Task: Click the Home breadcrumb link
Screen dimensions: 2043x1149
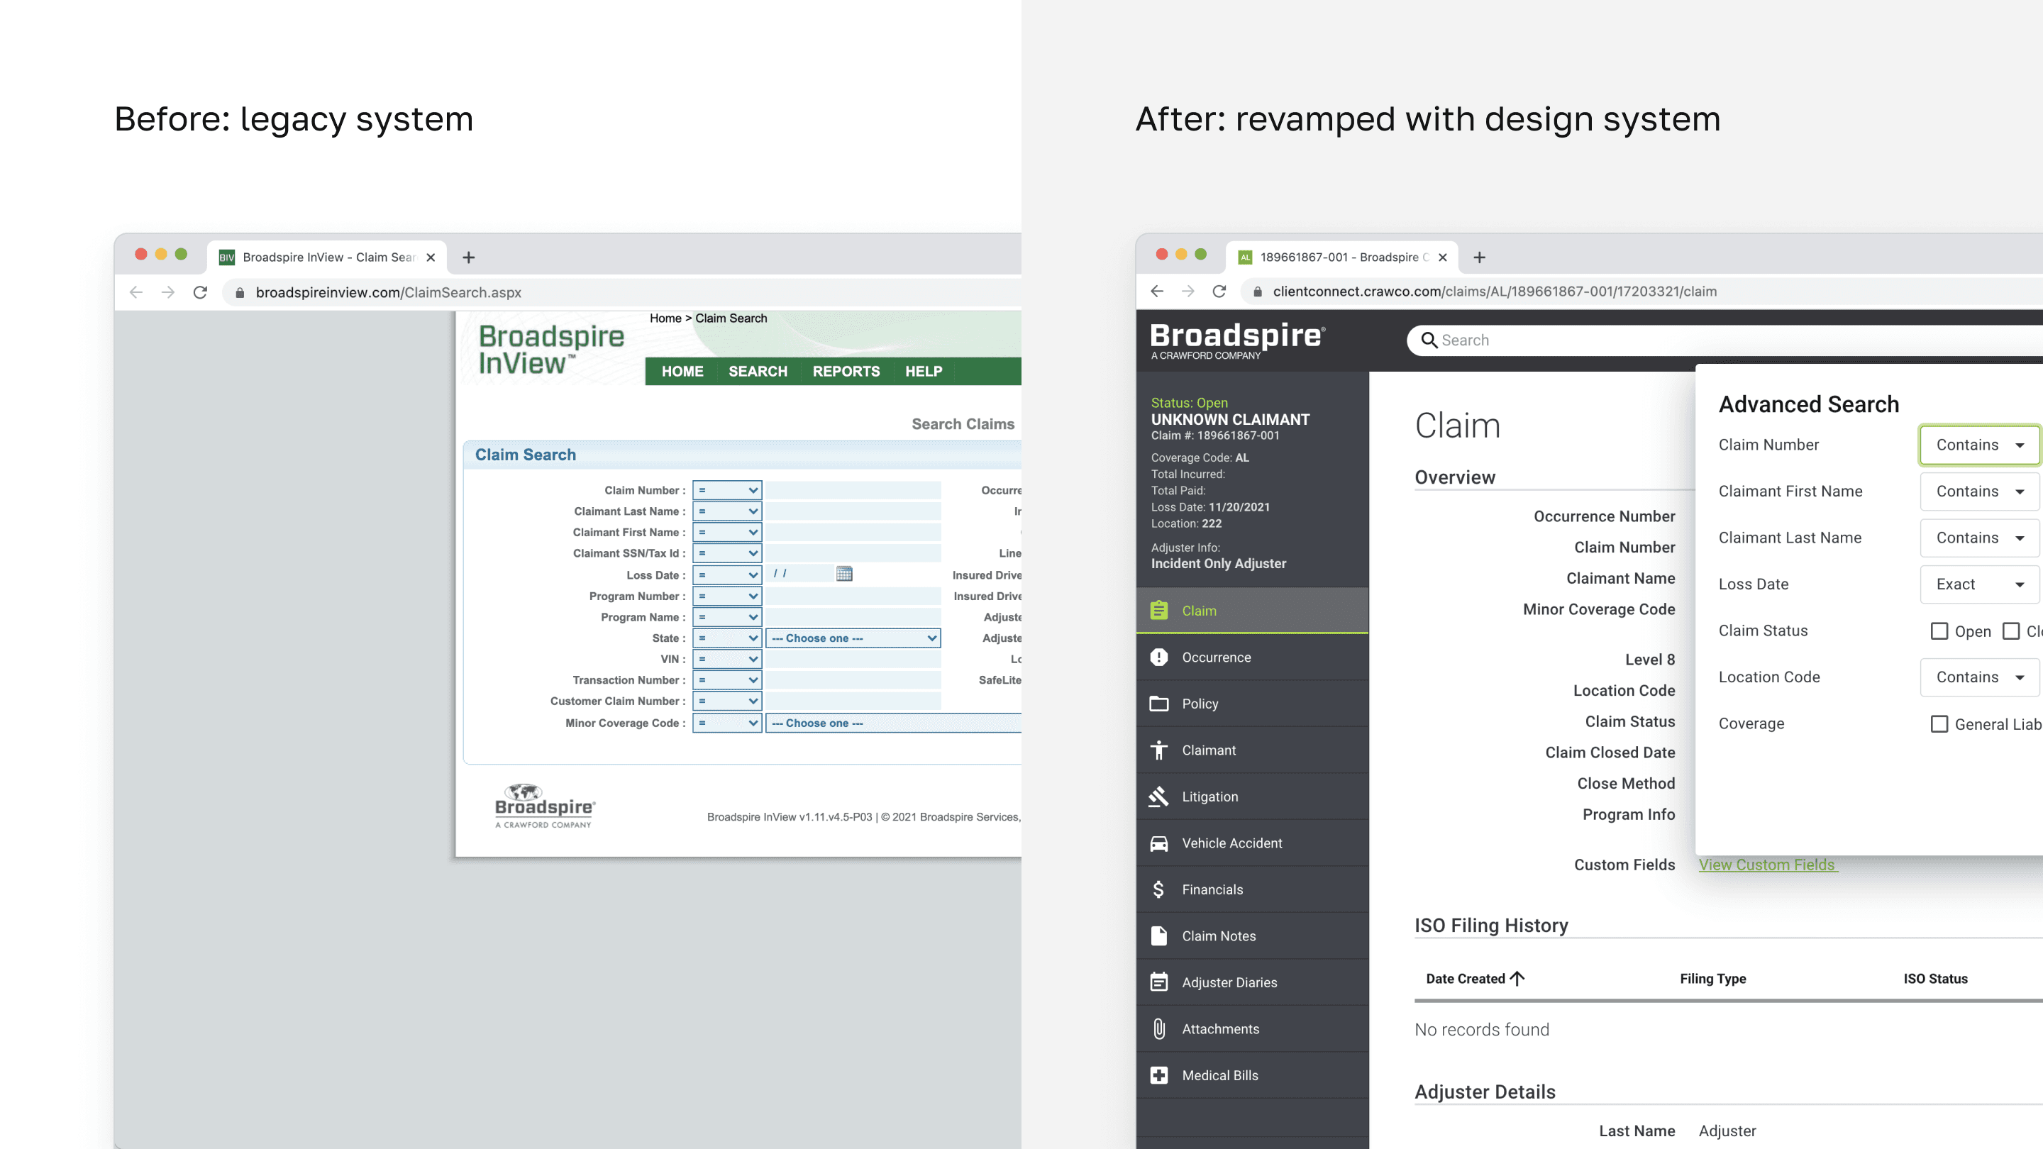Action: tap(665, 318)
